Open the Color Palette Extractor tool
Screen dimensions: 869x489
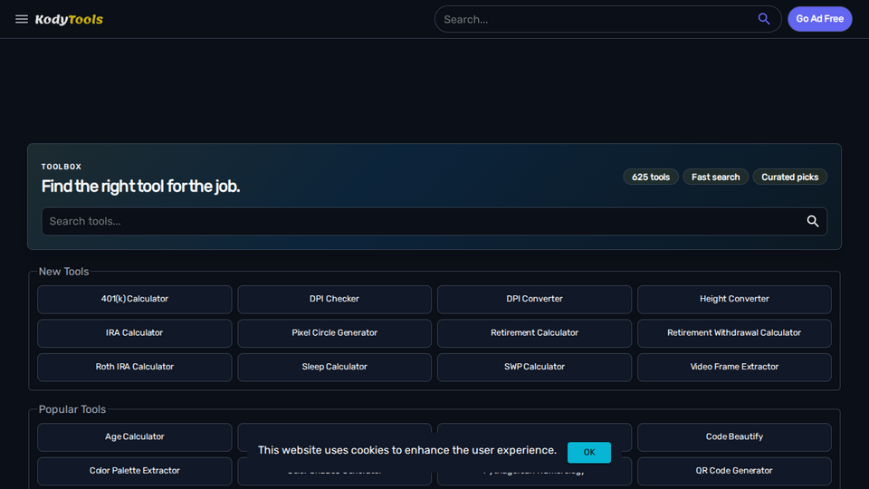click(135, 471)
